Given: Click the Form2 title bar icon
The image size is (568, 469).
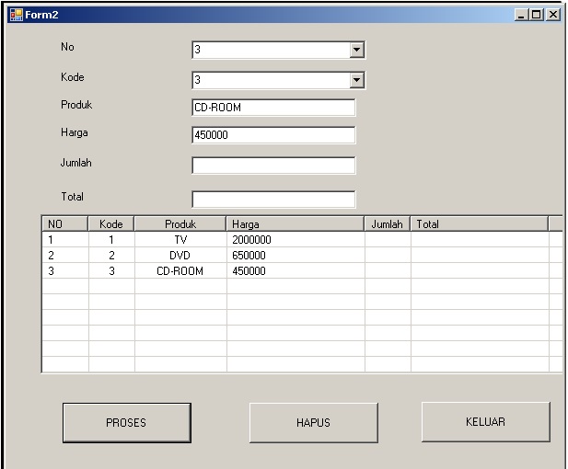Looking at the screenshot, I should 15,15.
